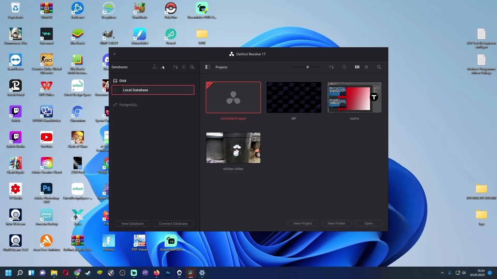The image size is (497, 279).
Task: Click the GIMP 2.10.24 desktop icon
Action: [109, 36]
